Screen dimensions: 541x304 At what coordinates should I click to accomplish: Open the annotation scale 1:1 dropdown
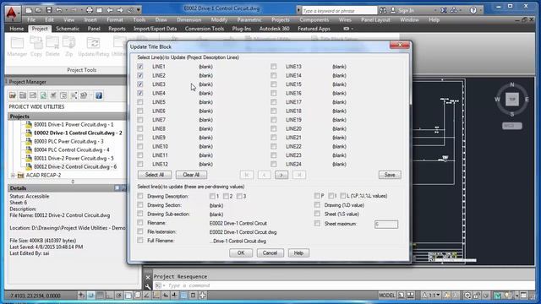(432, 296)
